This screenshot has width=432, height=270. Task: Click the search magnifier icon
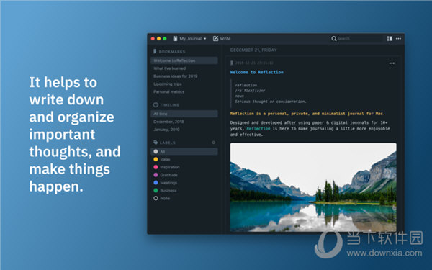(x=333, y=39)
